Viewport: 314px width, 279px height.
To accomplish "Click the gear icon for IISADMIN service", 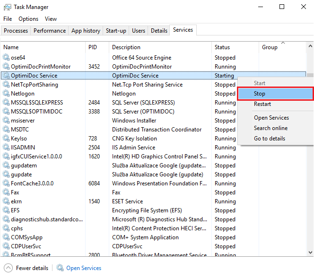I will (6, 148).
